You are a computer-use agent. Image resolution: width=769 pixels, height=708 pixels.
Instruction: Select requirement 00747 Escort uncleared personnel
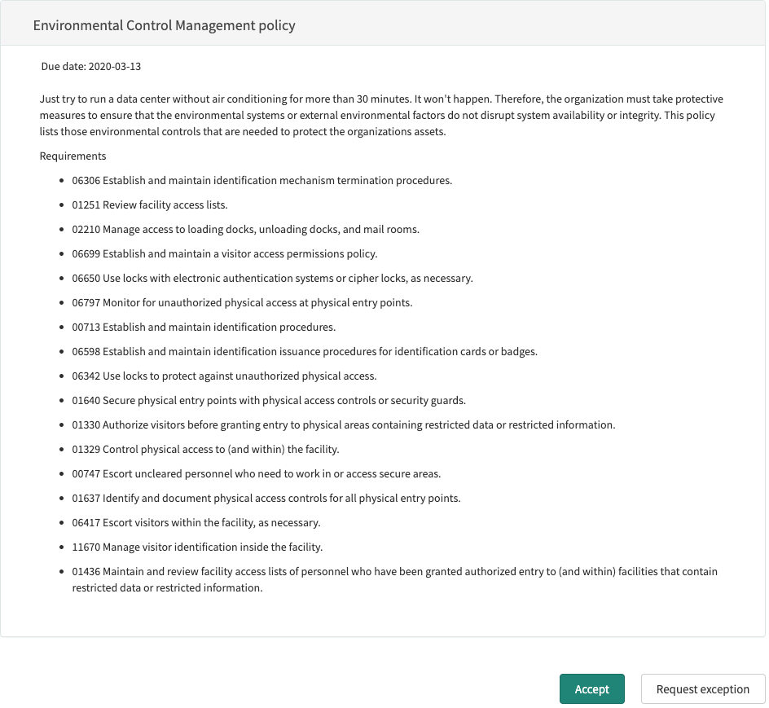pos(257,474)
